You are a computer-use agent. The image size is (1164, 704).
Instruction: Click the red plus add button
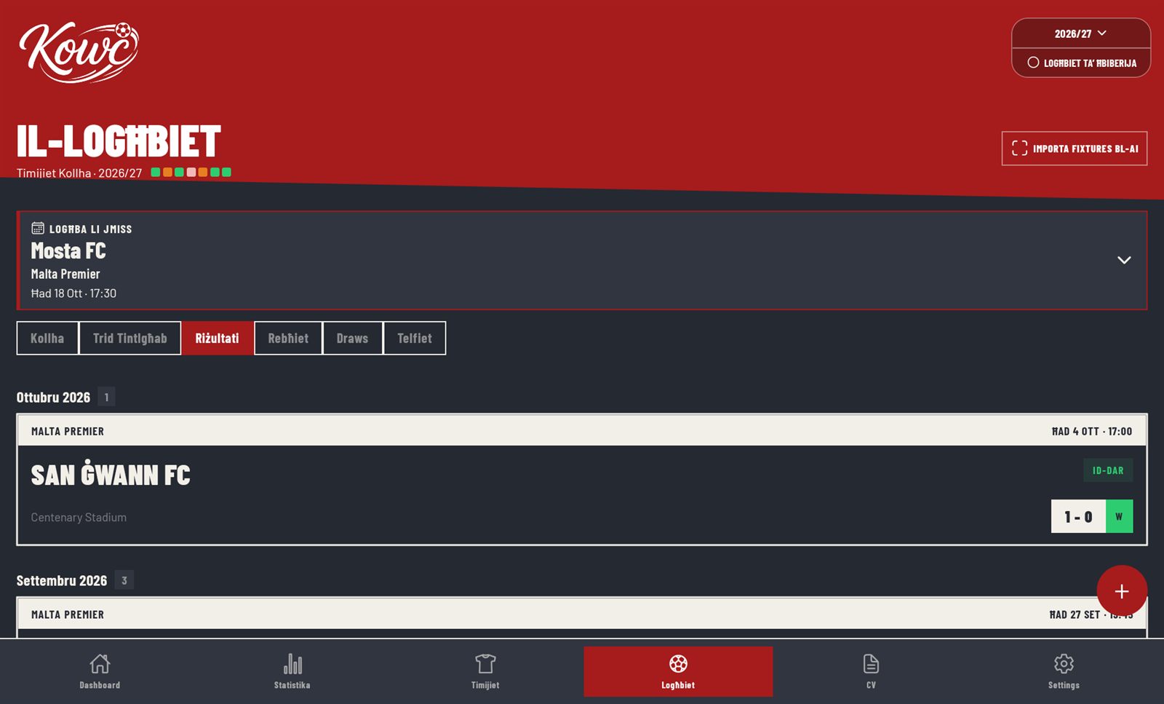1122,591
